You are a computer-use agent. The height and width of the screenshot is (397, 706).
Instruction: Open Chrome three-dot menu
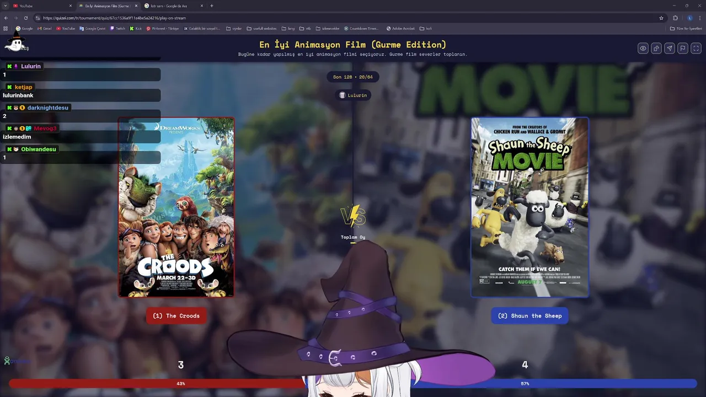click(x=700, y=18)
